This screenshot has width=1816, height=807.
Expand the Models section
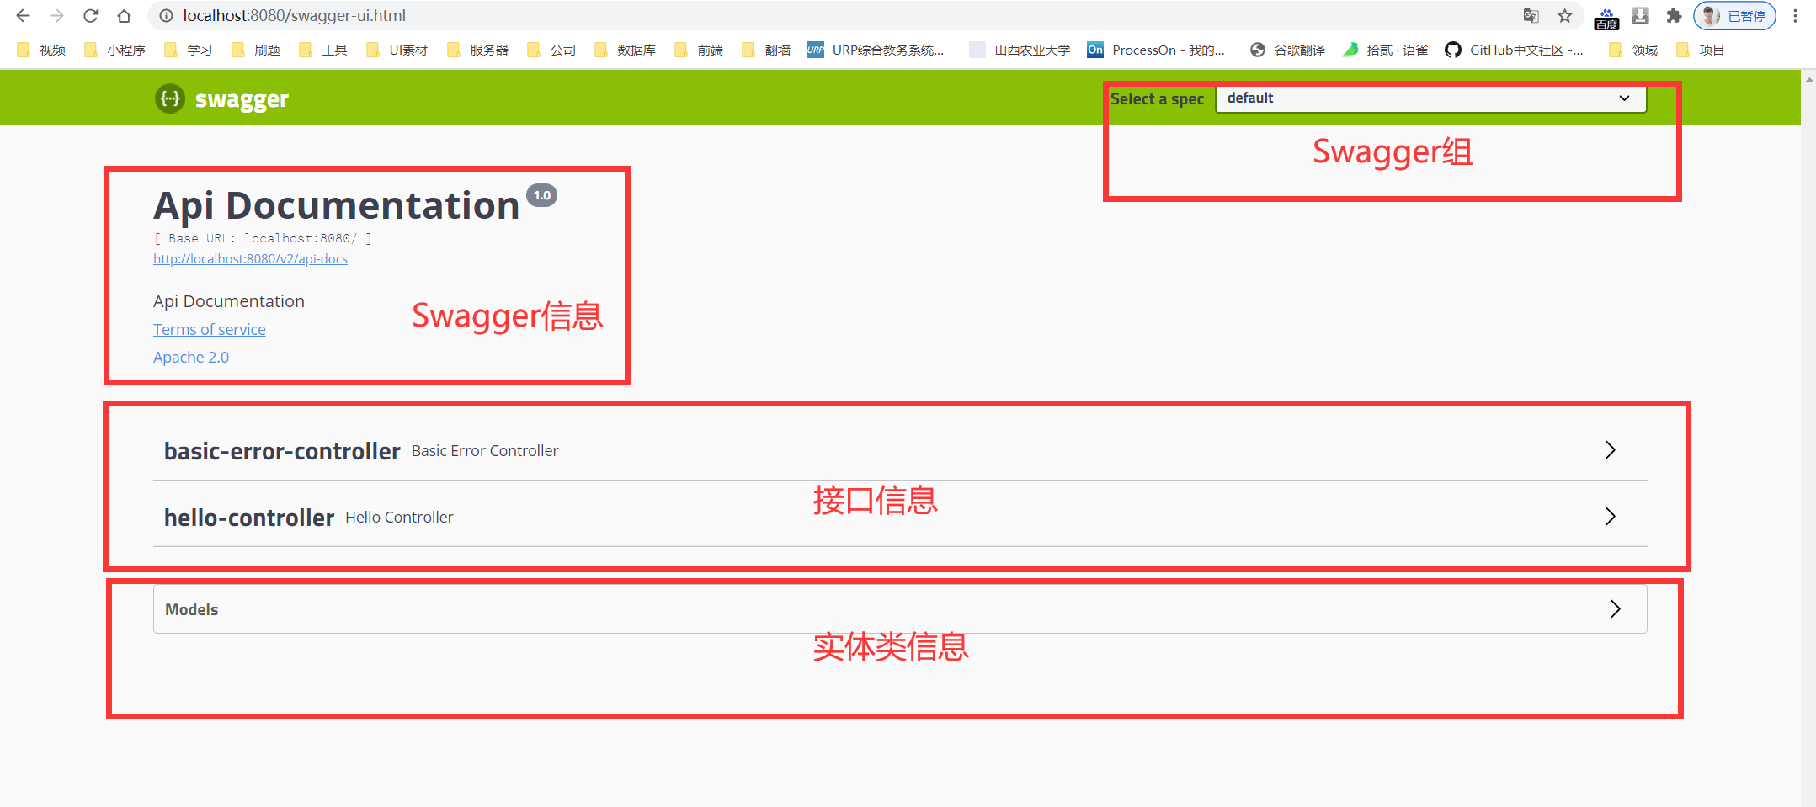pyautogui.click(x=900, y=609)
